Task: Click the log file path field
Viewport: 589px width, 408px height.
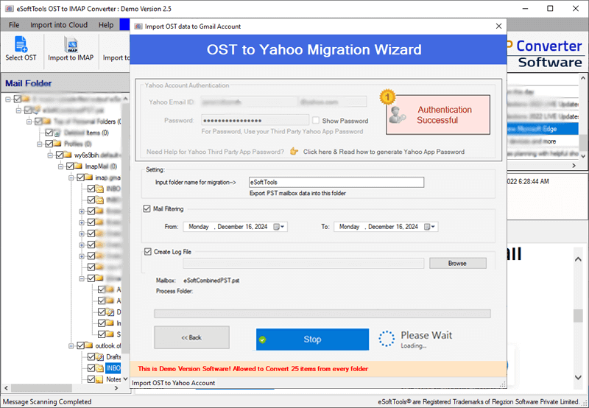Action: 303,264
